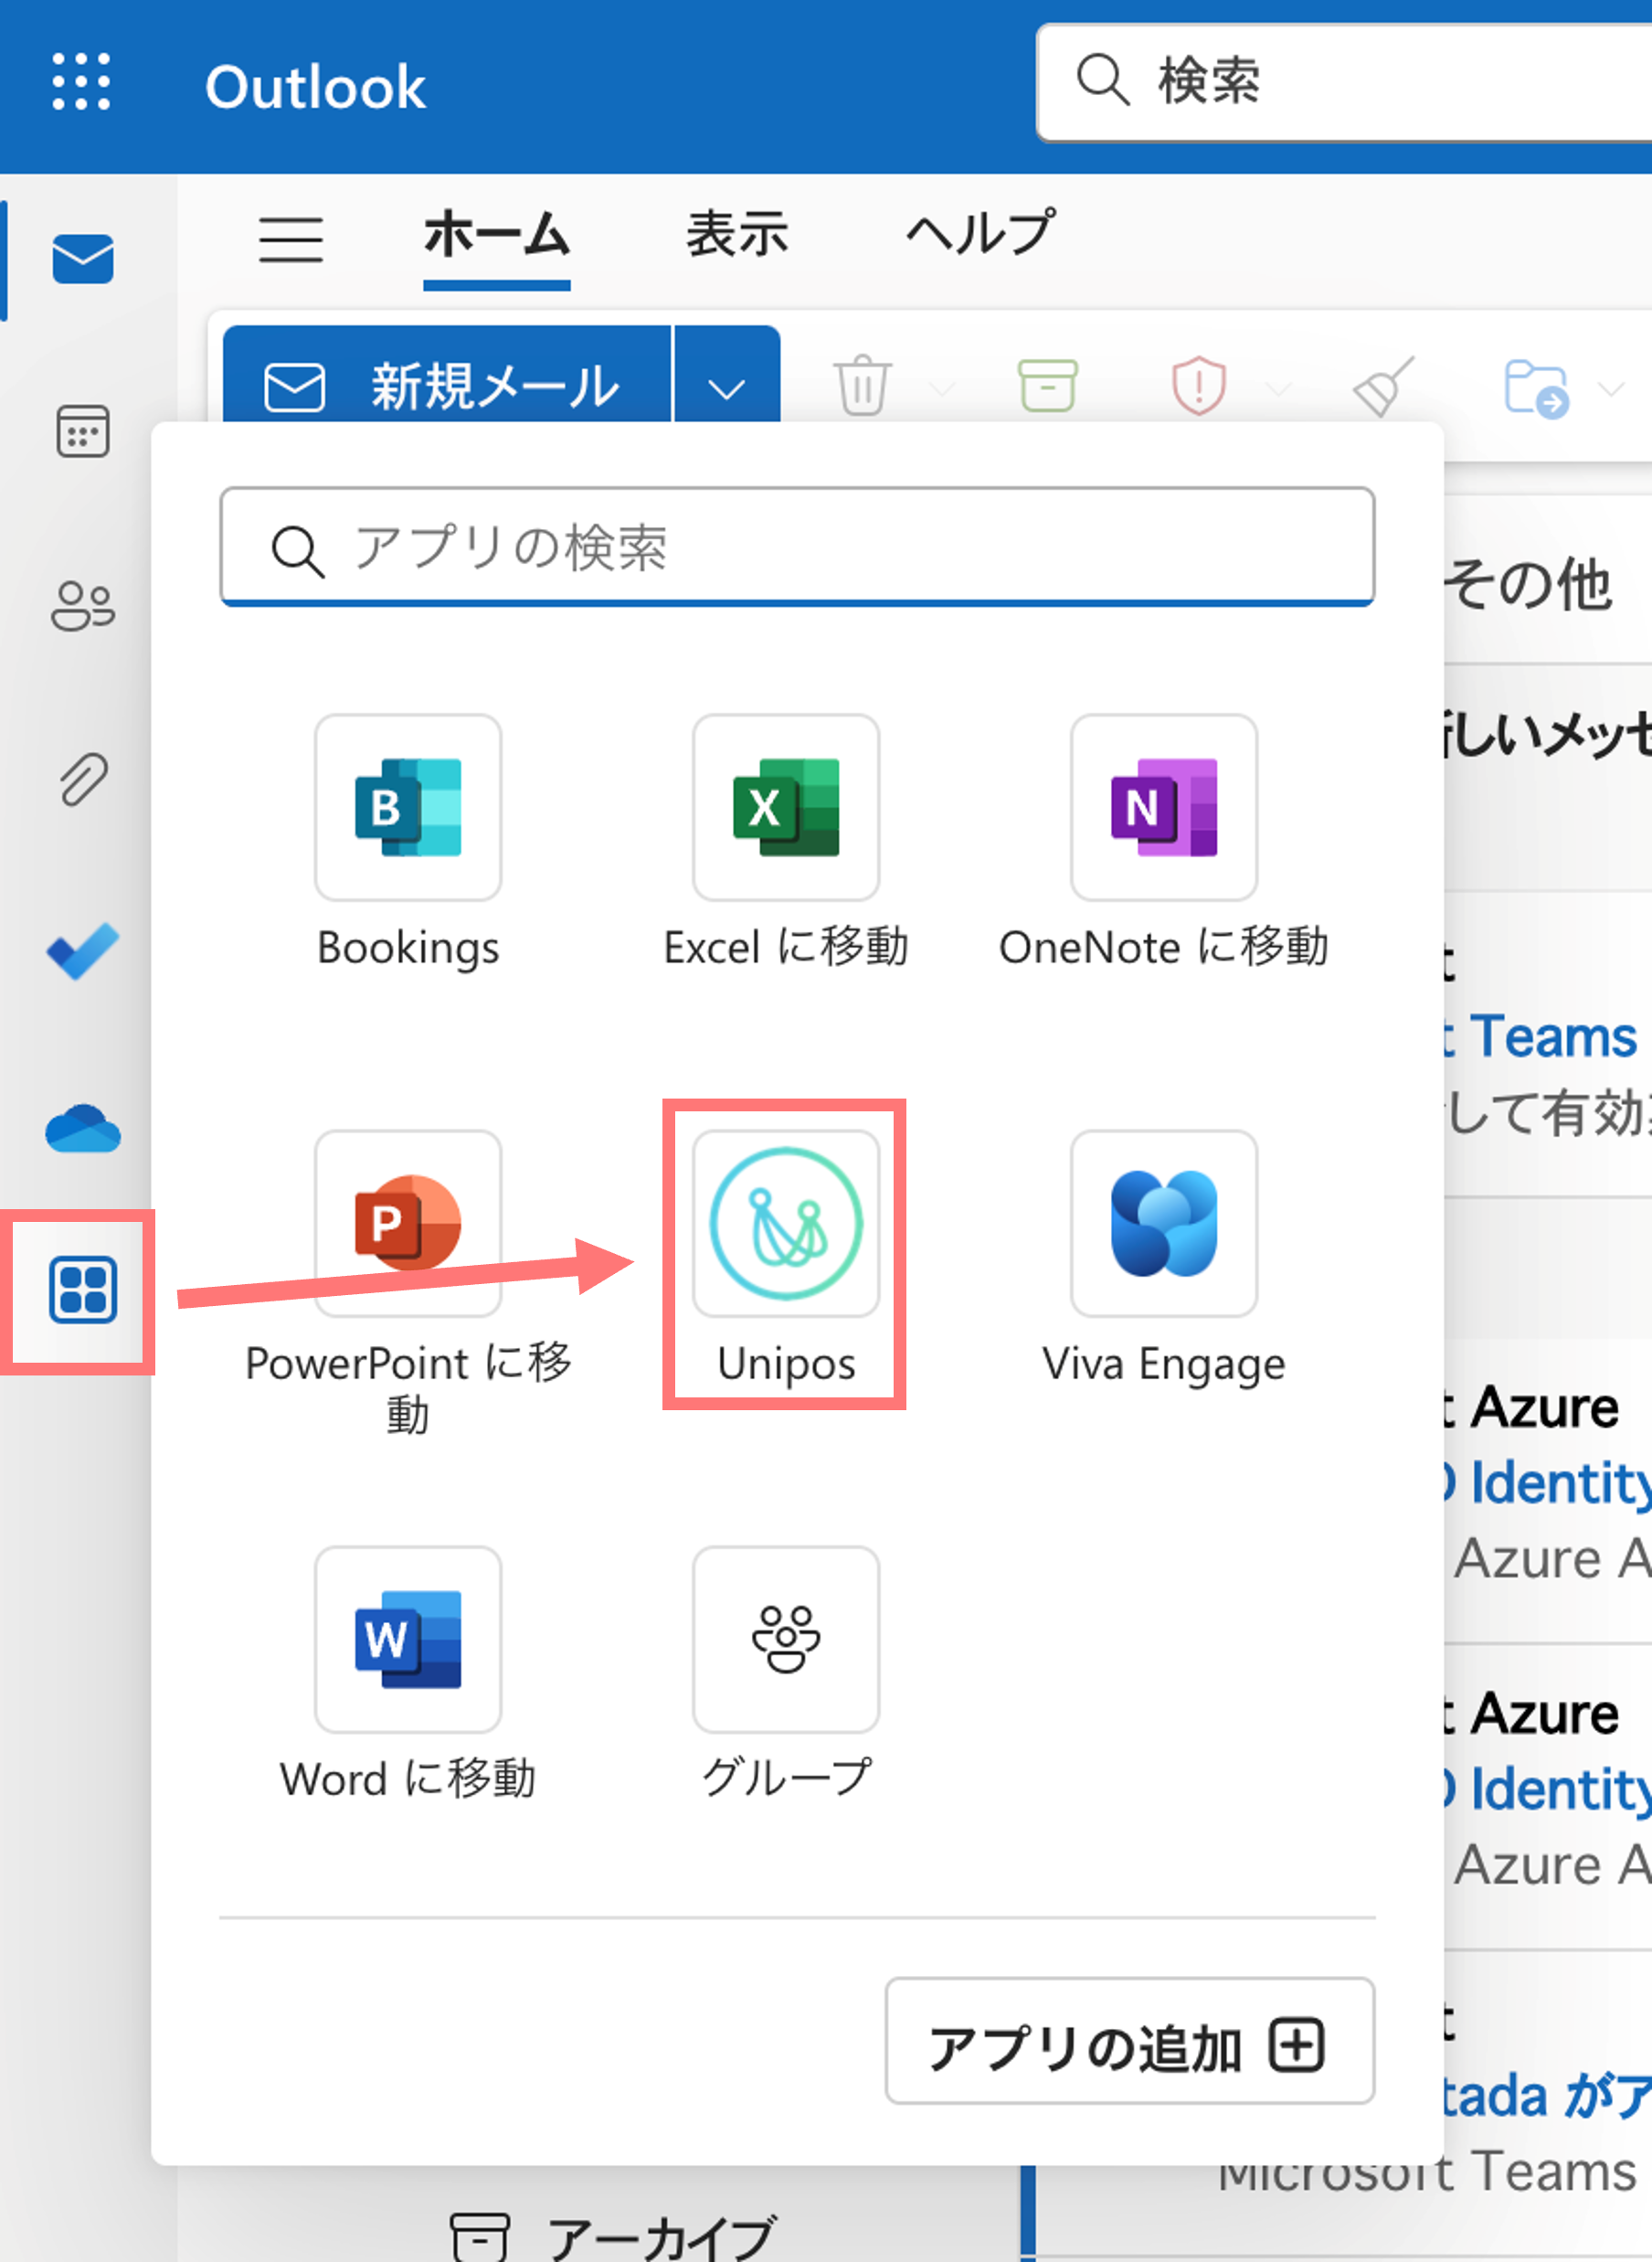Go to PowerPoint app tile
This screenshot has height=2262, width=1652.
[x=408, y=1284]
